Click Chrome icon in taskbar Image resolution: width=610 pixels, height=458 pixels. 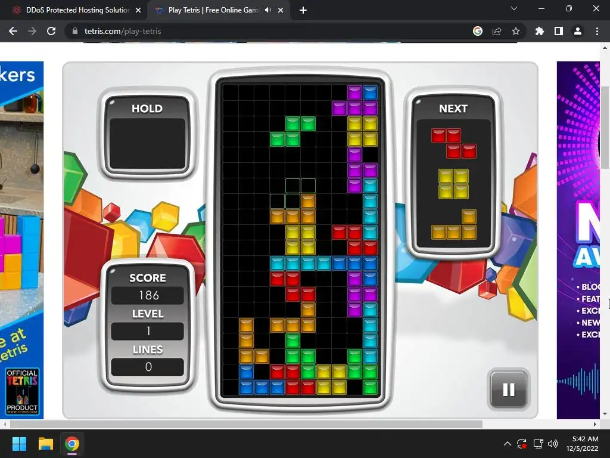(72, 444)
